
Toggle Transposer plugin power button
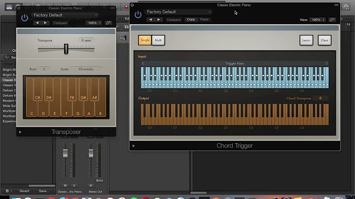tap(25, 18)
